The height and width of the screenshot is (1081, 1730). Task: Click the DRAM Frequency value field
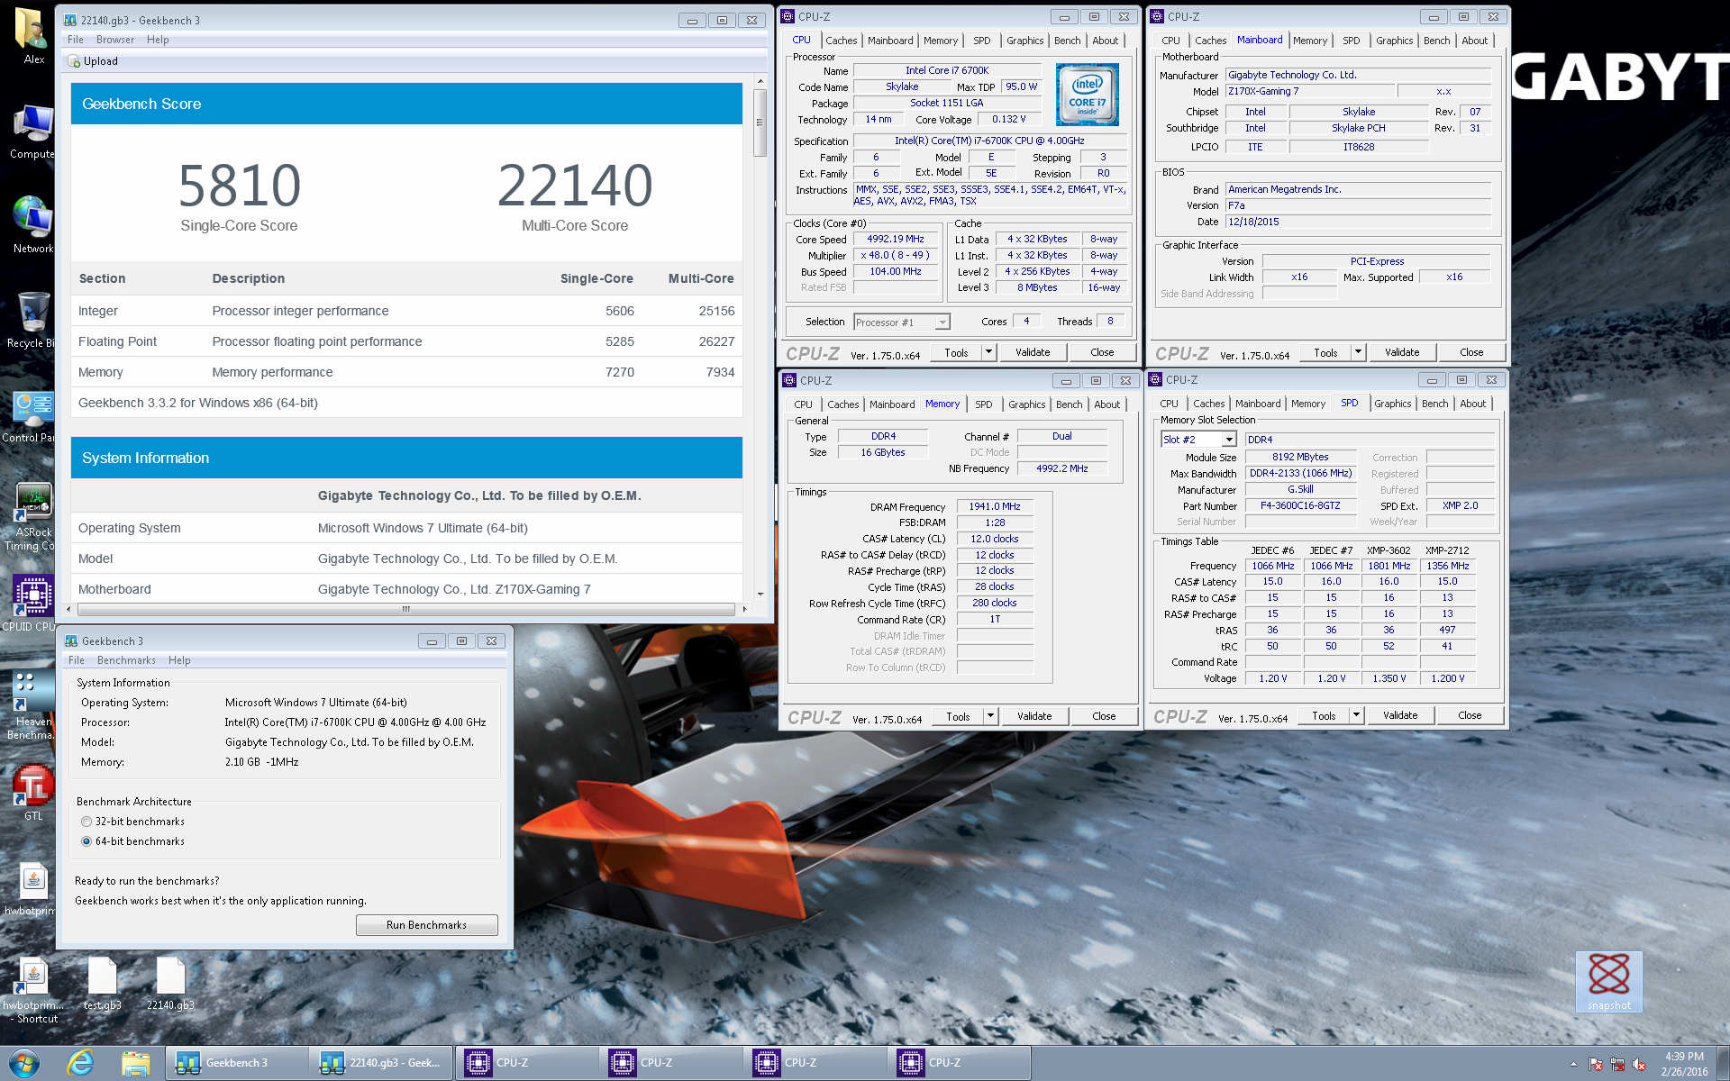pos(995,507)
